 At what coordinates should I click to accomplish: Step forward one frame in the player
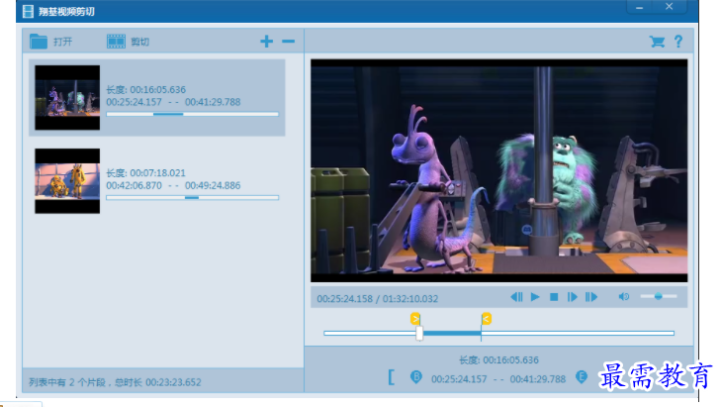pyautogui.click(x=572, y=297)
